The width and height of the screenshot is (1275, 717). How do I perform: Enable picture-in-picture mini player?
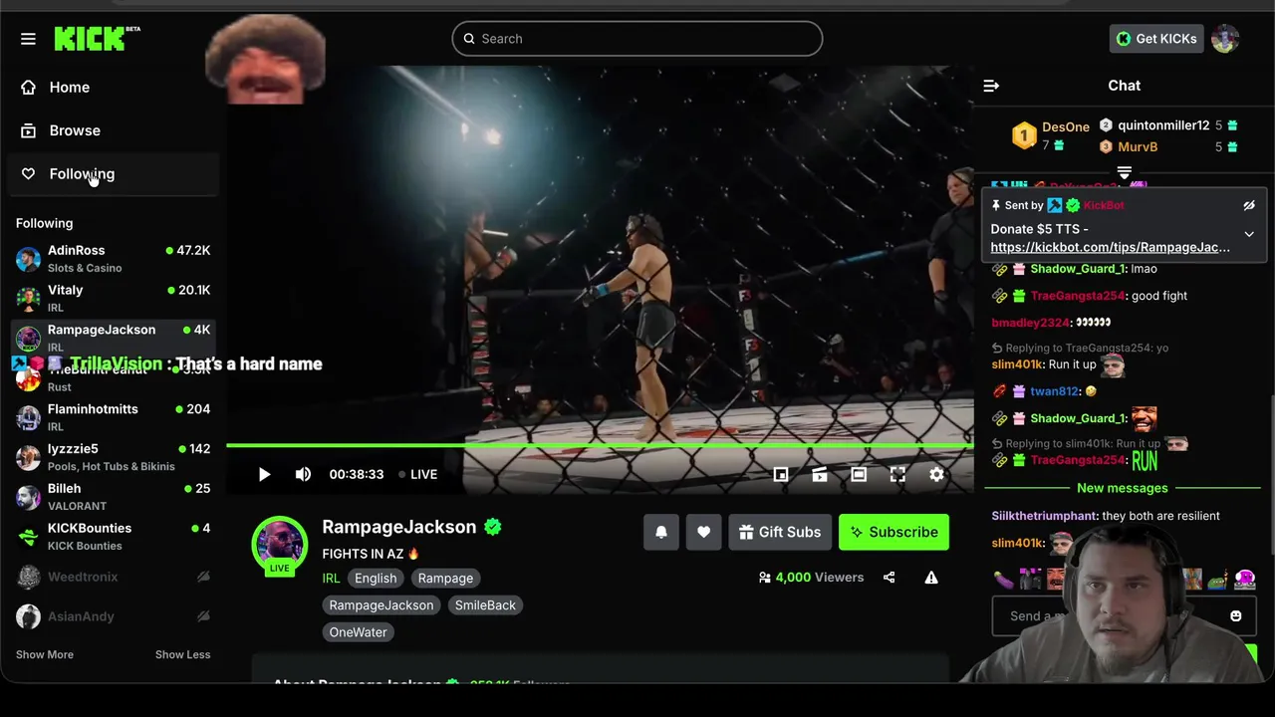pos(781,474)
